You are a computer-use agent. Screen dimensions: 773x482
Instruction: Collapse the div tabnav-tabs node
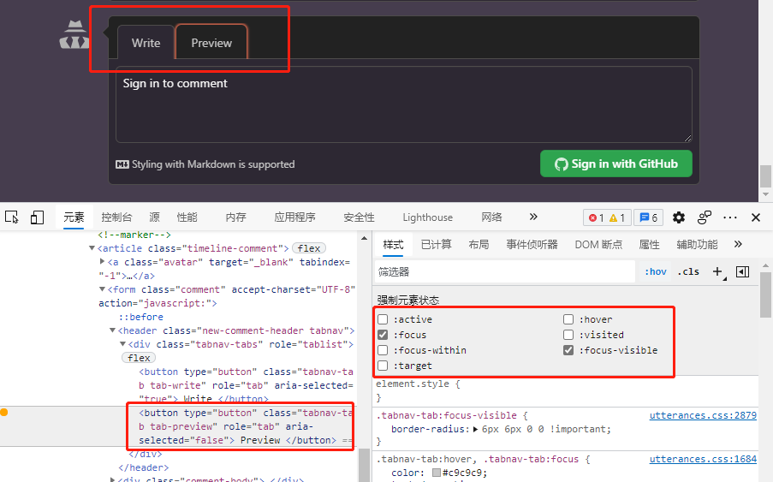pos(122,344)
